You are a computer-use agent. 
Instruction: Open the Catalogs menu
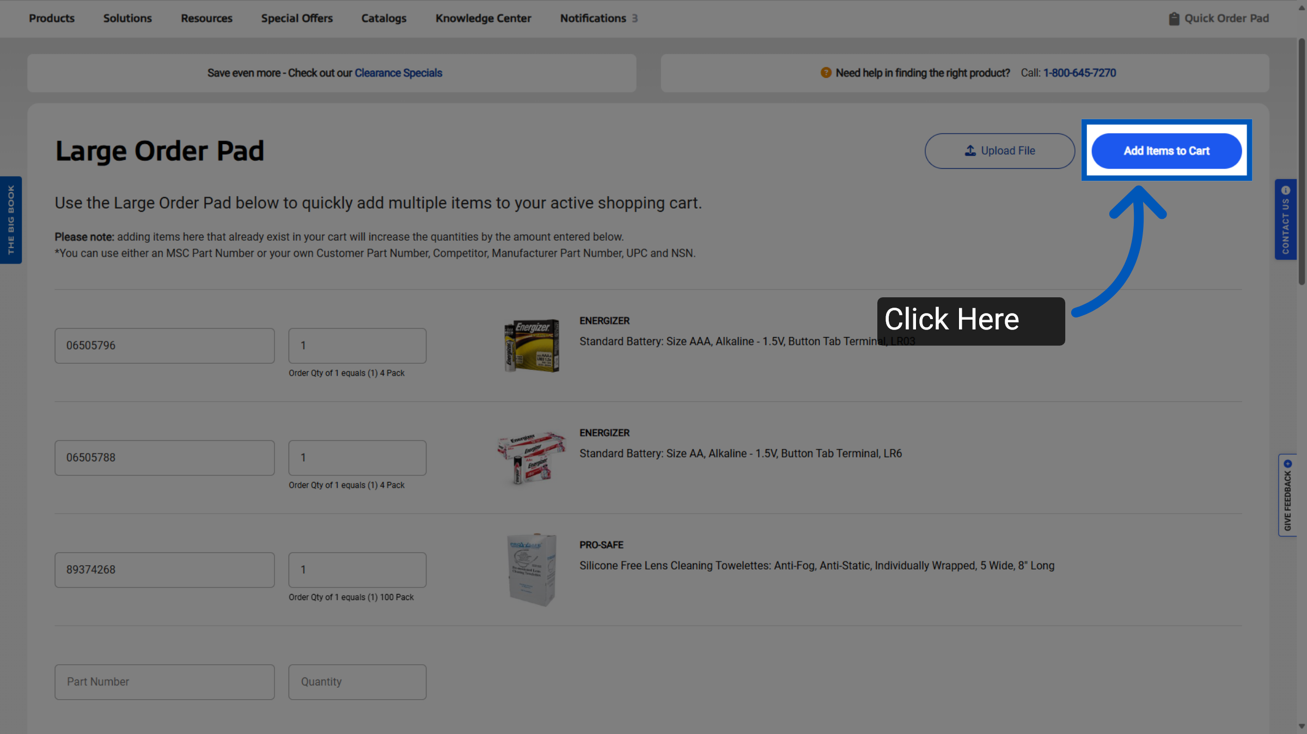(x=384, y=19)
